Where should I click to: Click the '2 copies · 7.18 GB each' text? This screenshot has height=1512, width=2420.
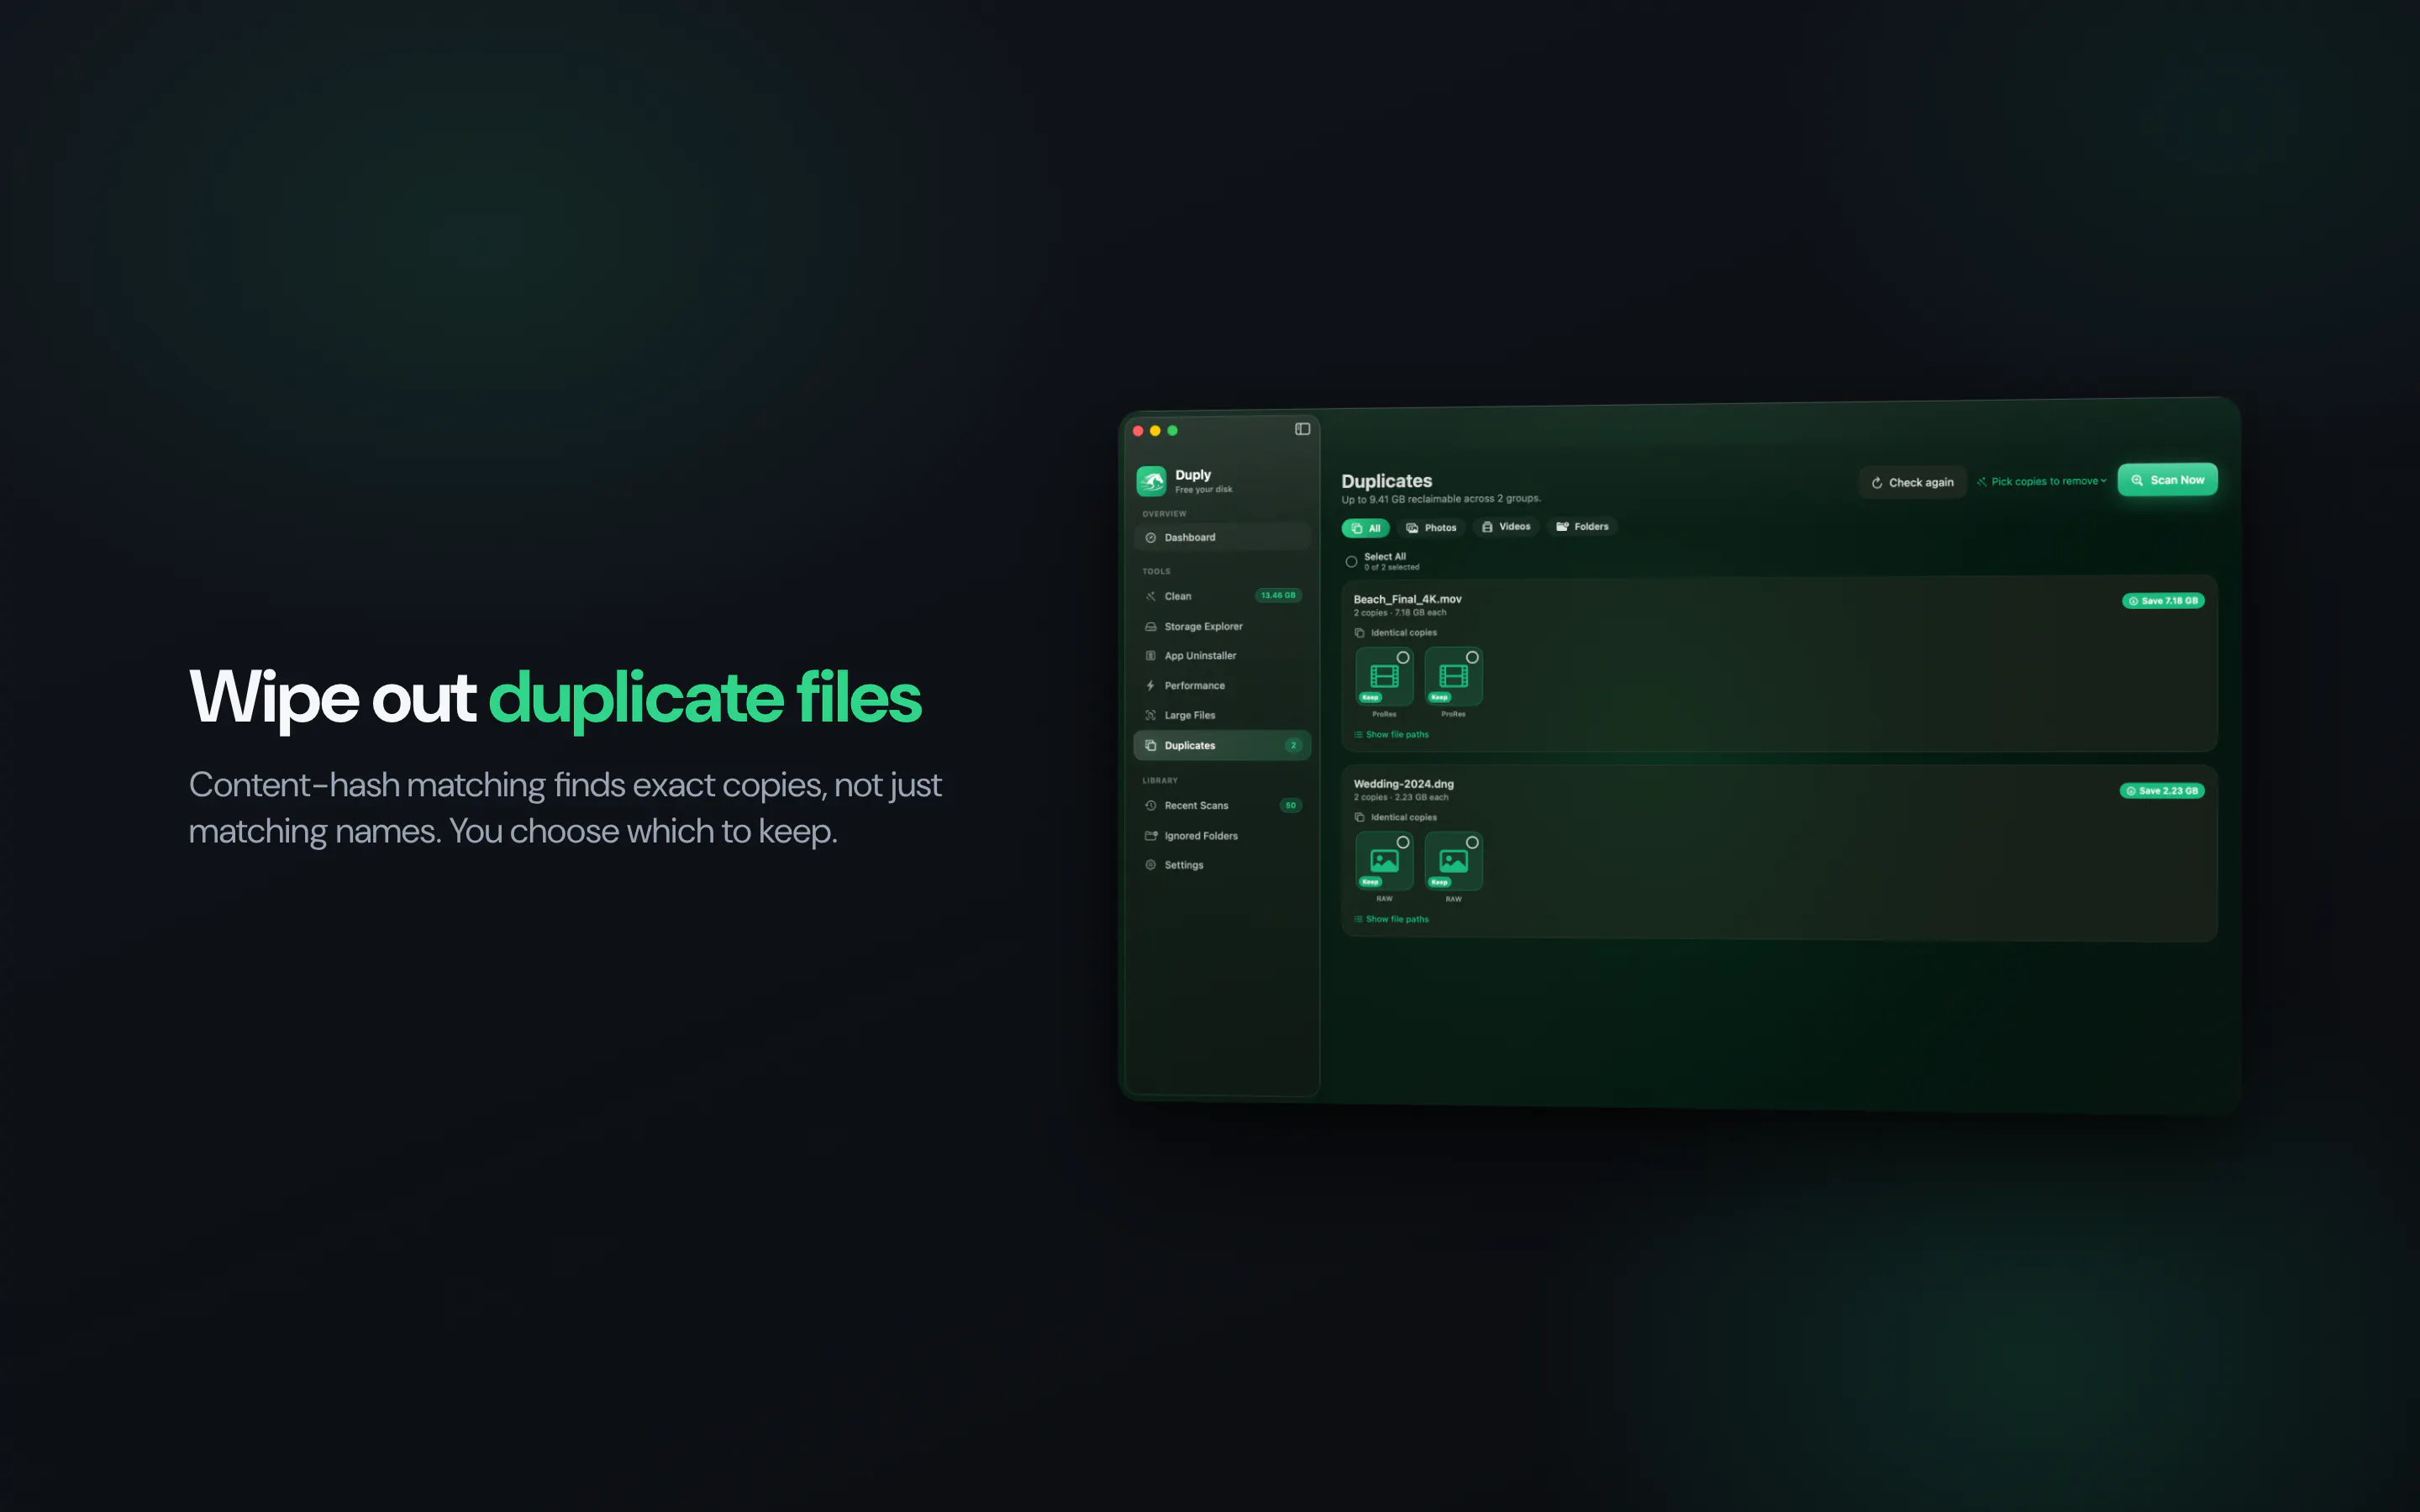coord(1400,613)
